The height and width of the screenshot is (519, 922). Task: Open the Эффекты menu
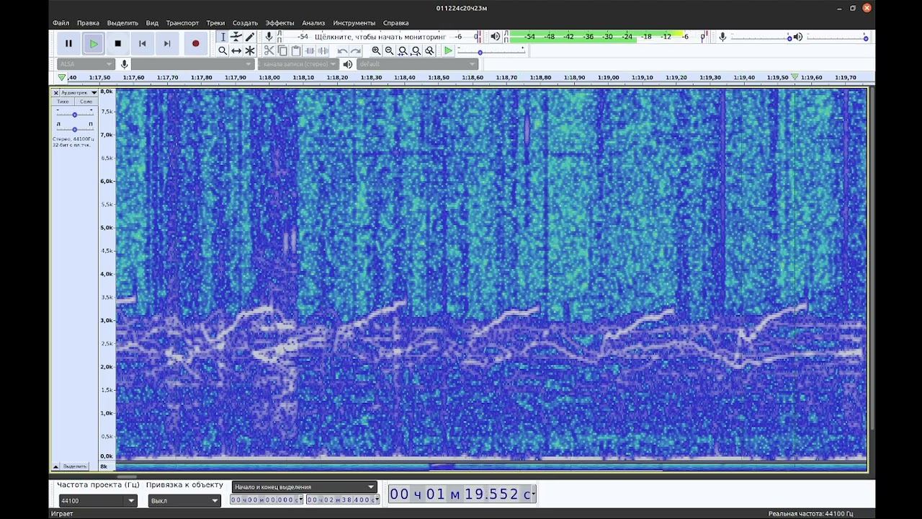click(x=279, y=23)
